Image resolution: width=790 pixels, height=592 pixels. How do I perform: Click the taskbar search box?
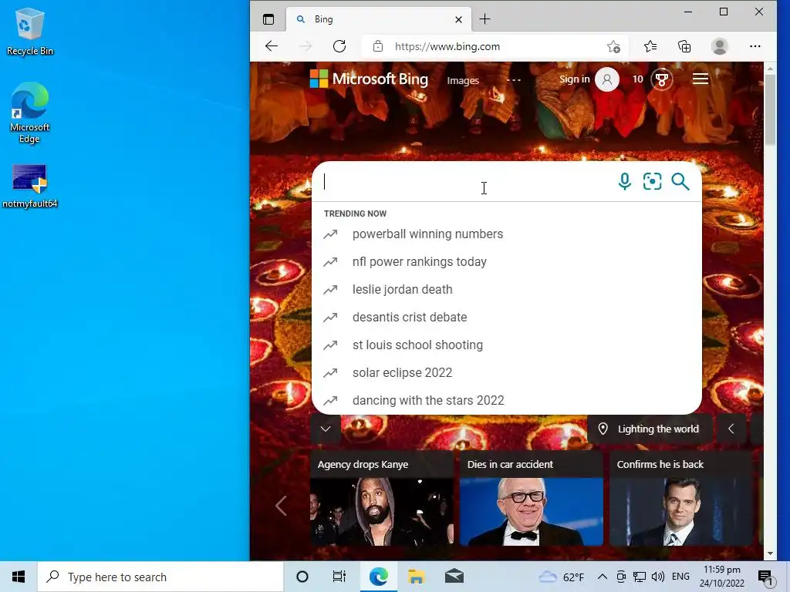point(160,577)
